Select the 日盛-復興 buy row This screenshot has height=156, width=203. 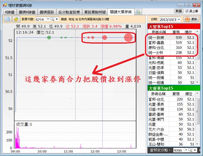coord(171,73)
